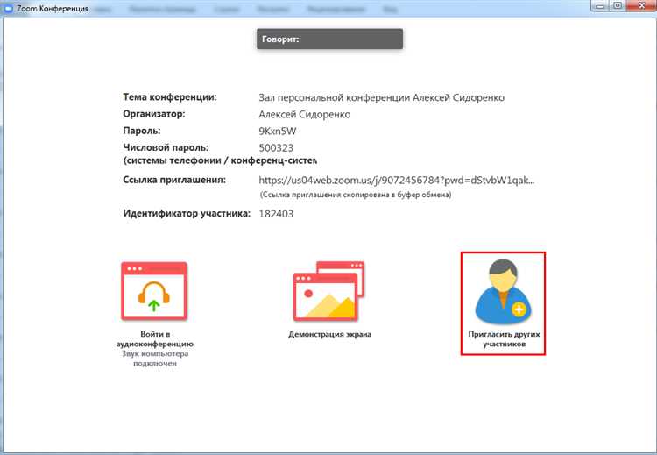Click the invitation link URL
The height and width of the screenshot is (455, 657).
[396, 181]
